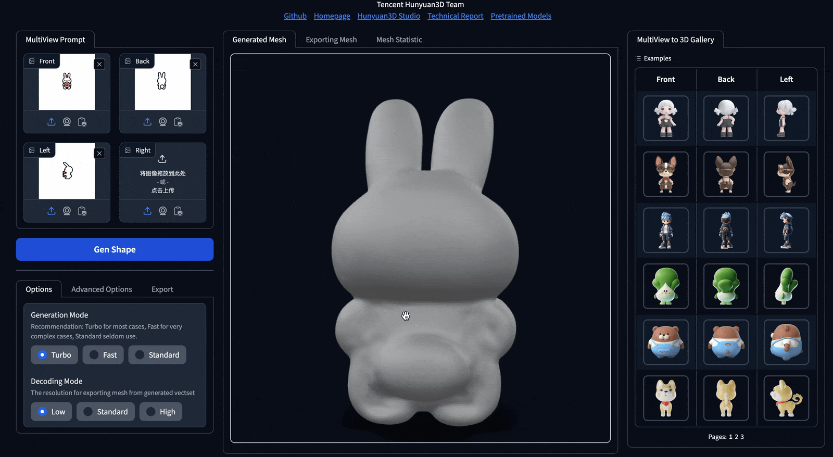Click upload icon under Left image

tap(52, 211)
